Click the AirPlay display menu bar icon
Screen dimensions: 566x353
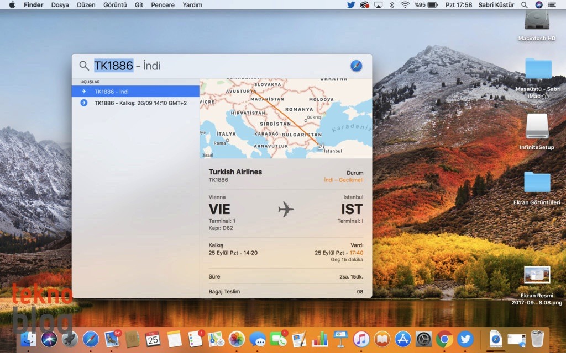coord(378,4)
